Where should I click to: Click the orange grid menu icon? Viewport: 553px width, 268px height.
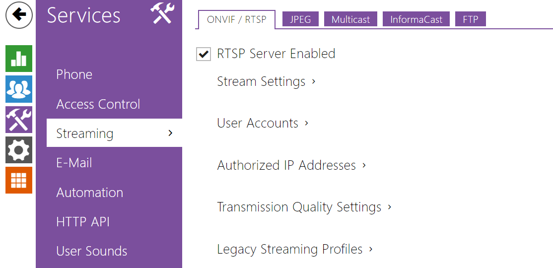(x=19, y=180)
